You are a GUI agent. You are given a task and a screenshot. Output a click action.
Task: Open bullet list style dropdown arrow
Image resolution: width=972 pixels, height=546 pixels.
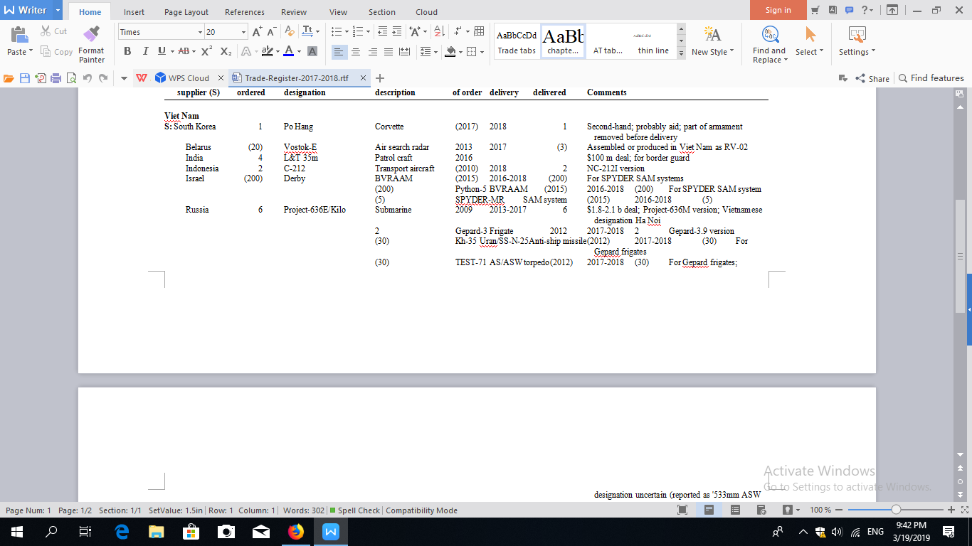[347, 32]
